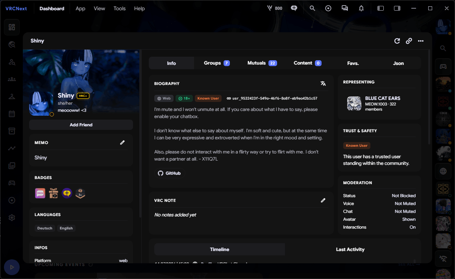
Task: Open the BLUE CAT EARS group card
Action: click(379, 103)
